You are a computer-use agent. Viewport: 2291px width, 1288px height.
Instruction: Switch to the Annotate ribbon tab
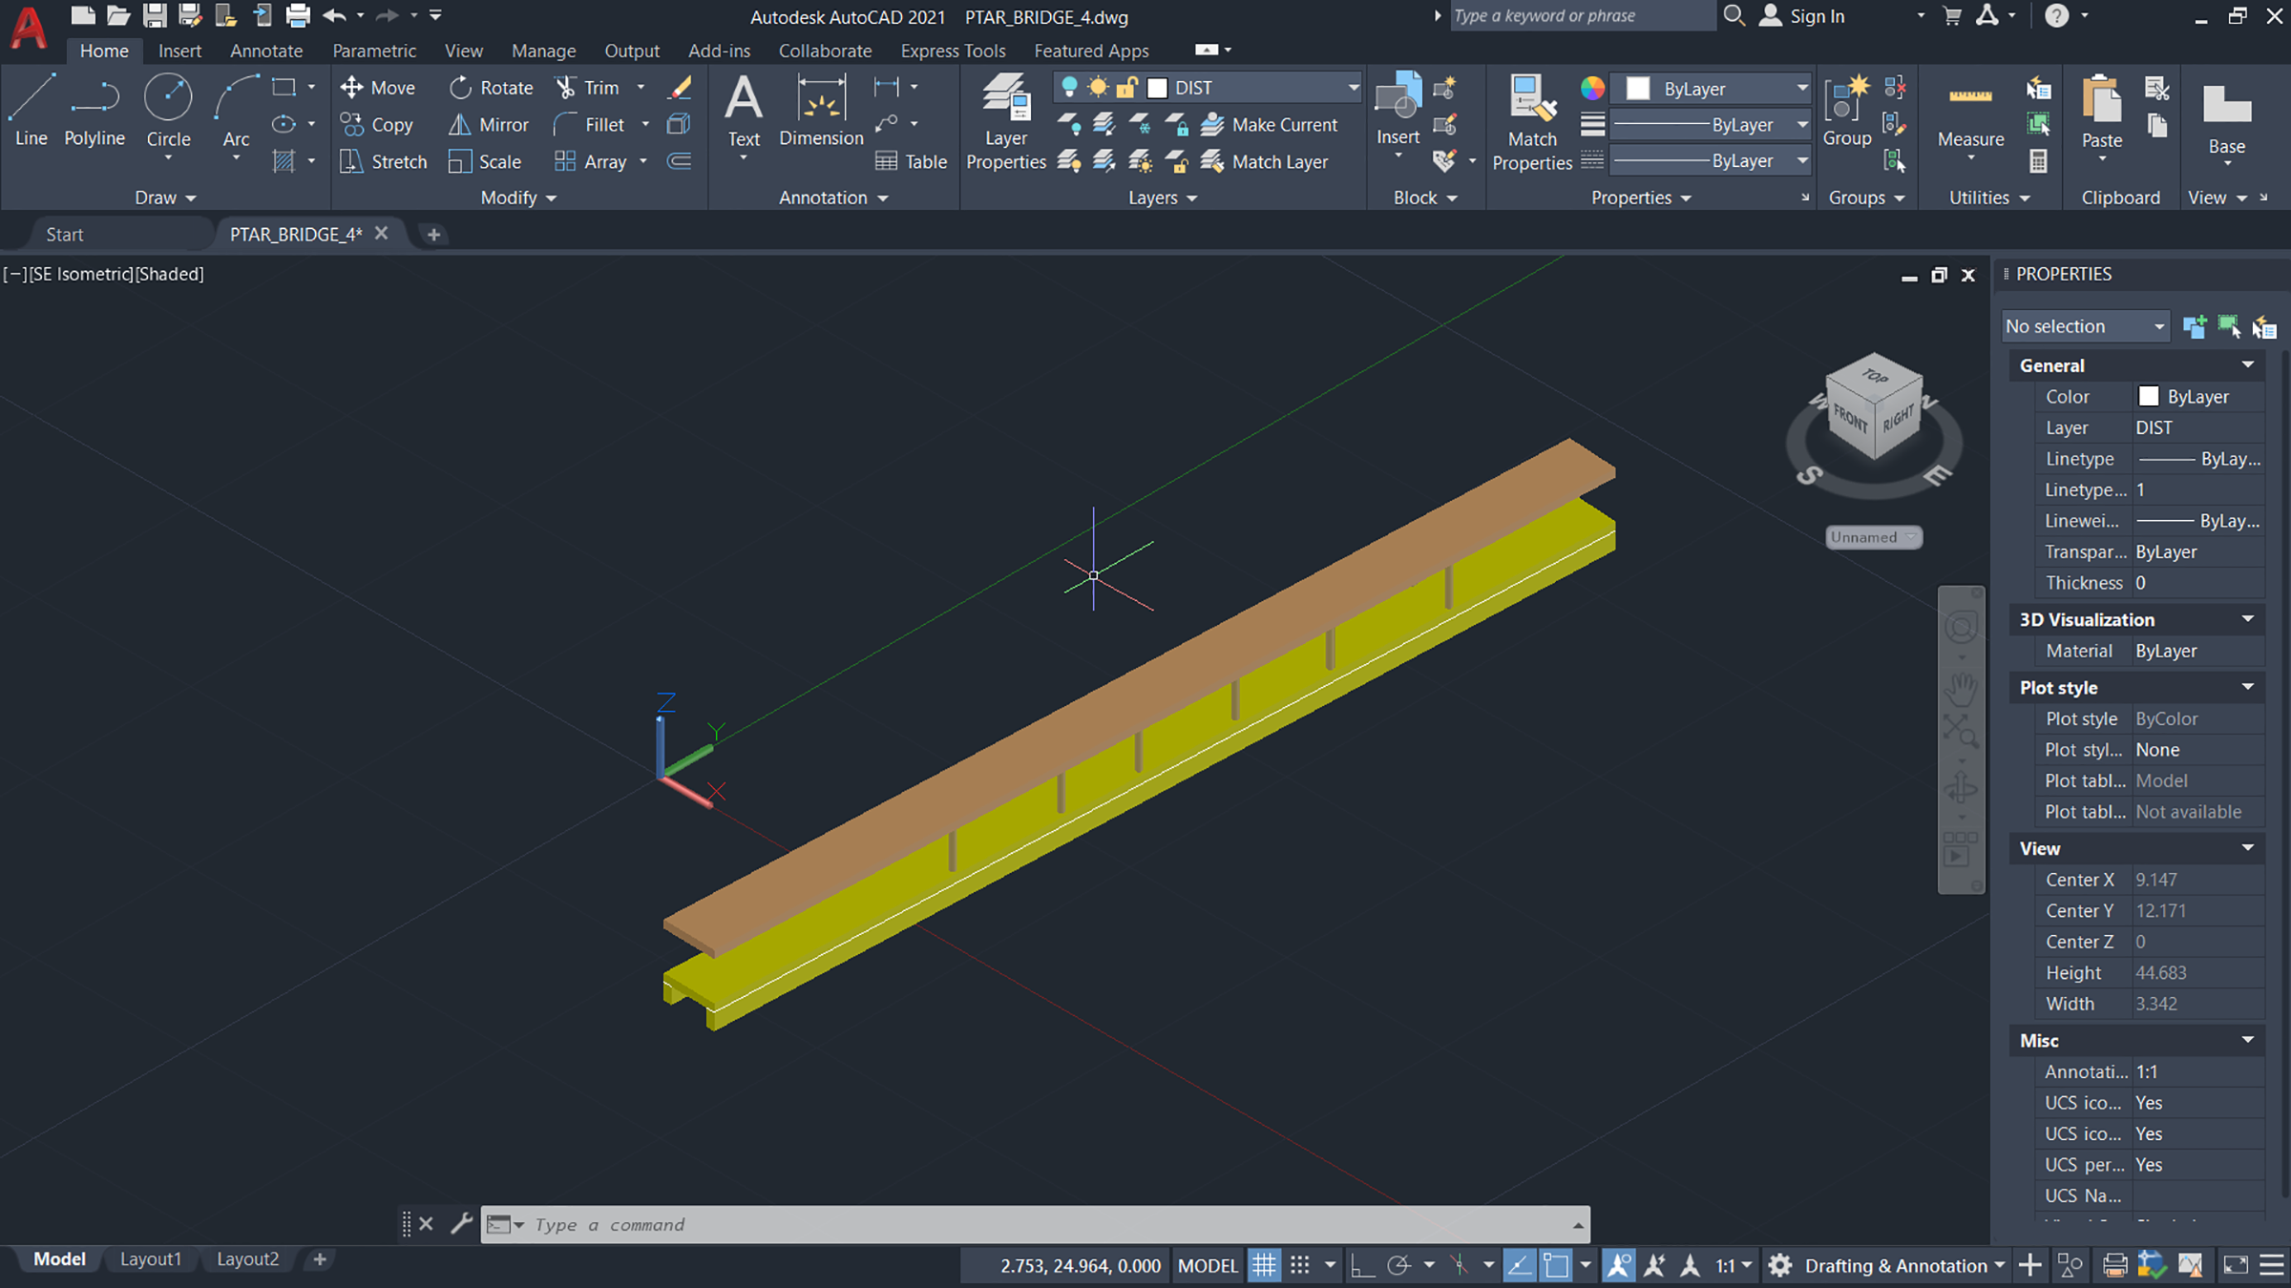[x=266, y=51]
